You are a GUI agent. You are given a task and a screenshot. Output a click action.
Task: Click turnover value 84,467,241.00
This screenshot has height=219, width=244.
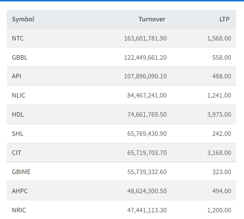pos(147,95)
